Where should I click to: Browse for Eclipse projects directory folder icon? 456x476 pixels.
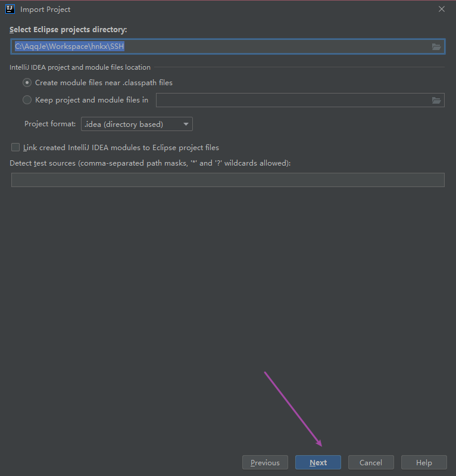click(436, 46)
